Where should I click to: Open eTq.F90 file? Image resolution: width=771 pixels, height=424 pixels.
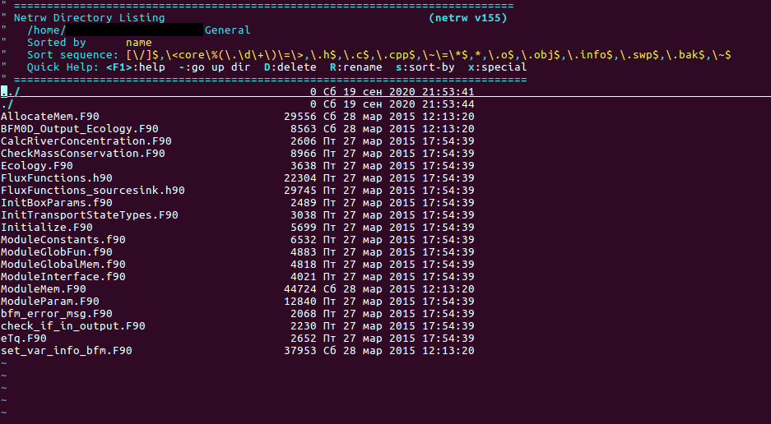coord(24,338)
